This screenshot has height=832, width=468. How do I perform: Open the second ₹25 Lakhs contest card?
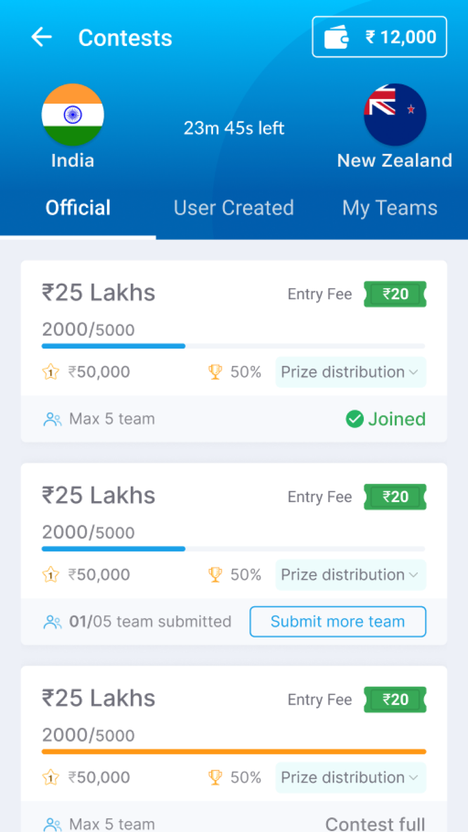coord(234,554)
